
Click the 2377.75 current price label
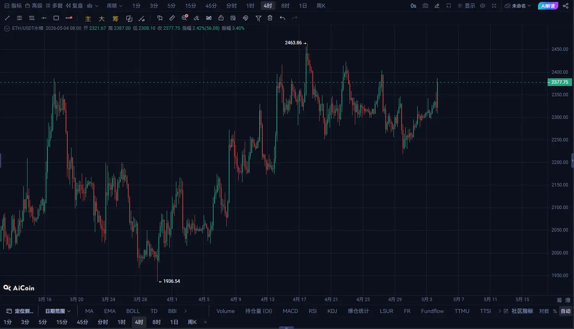click(x=559, y=82)
